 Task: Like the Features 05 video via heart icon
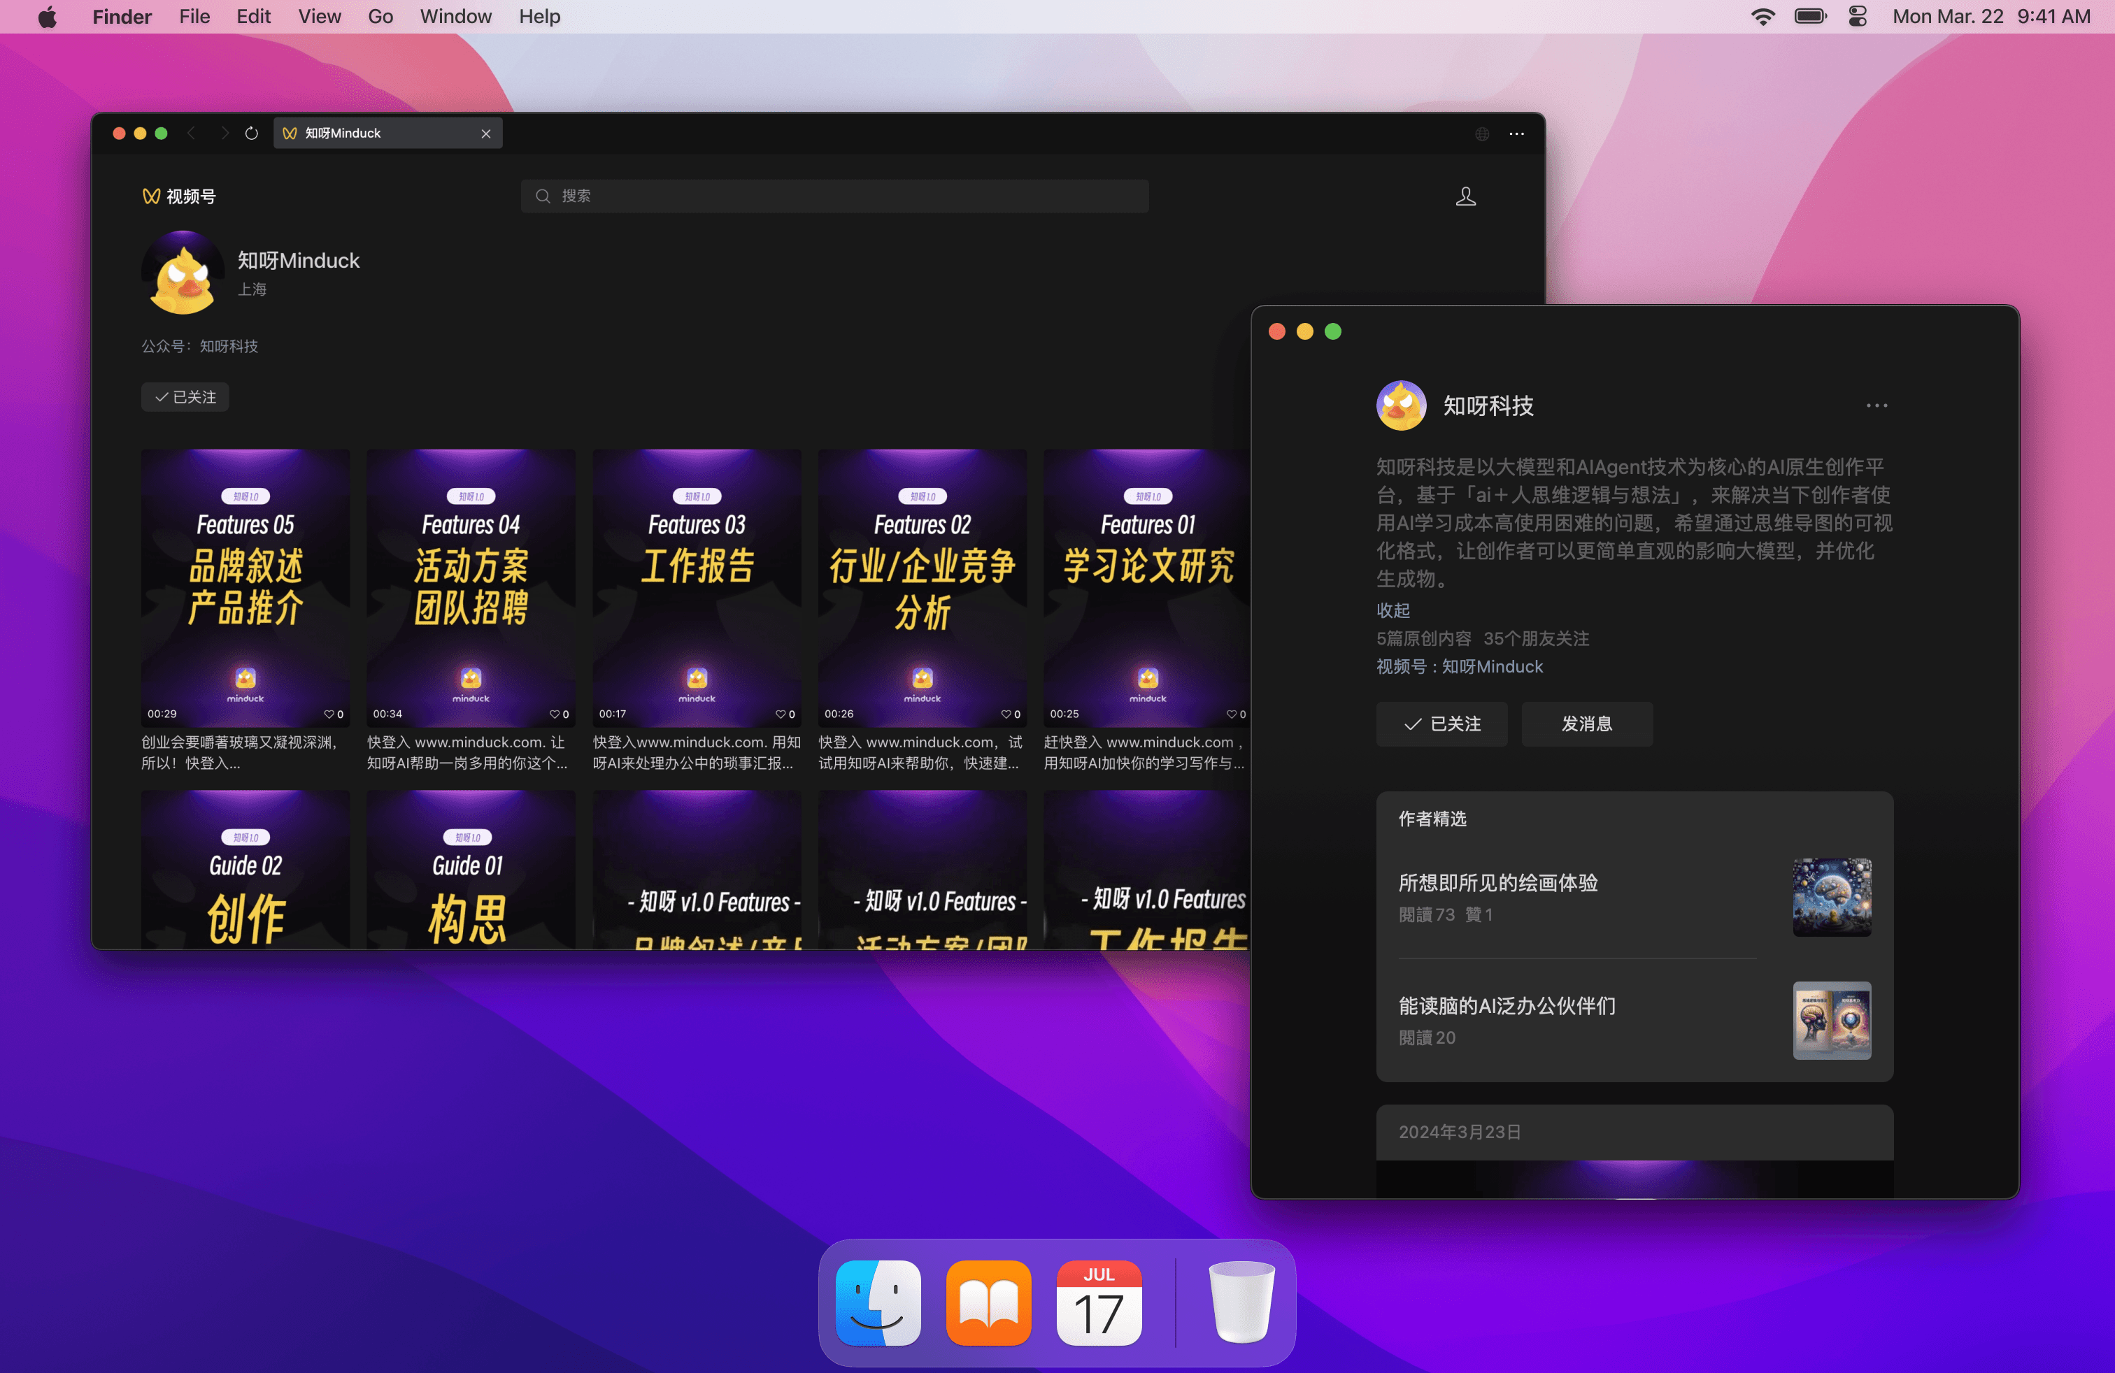(x=329, y=714)
